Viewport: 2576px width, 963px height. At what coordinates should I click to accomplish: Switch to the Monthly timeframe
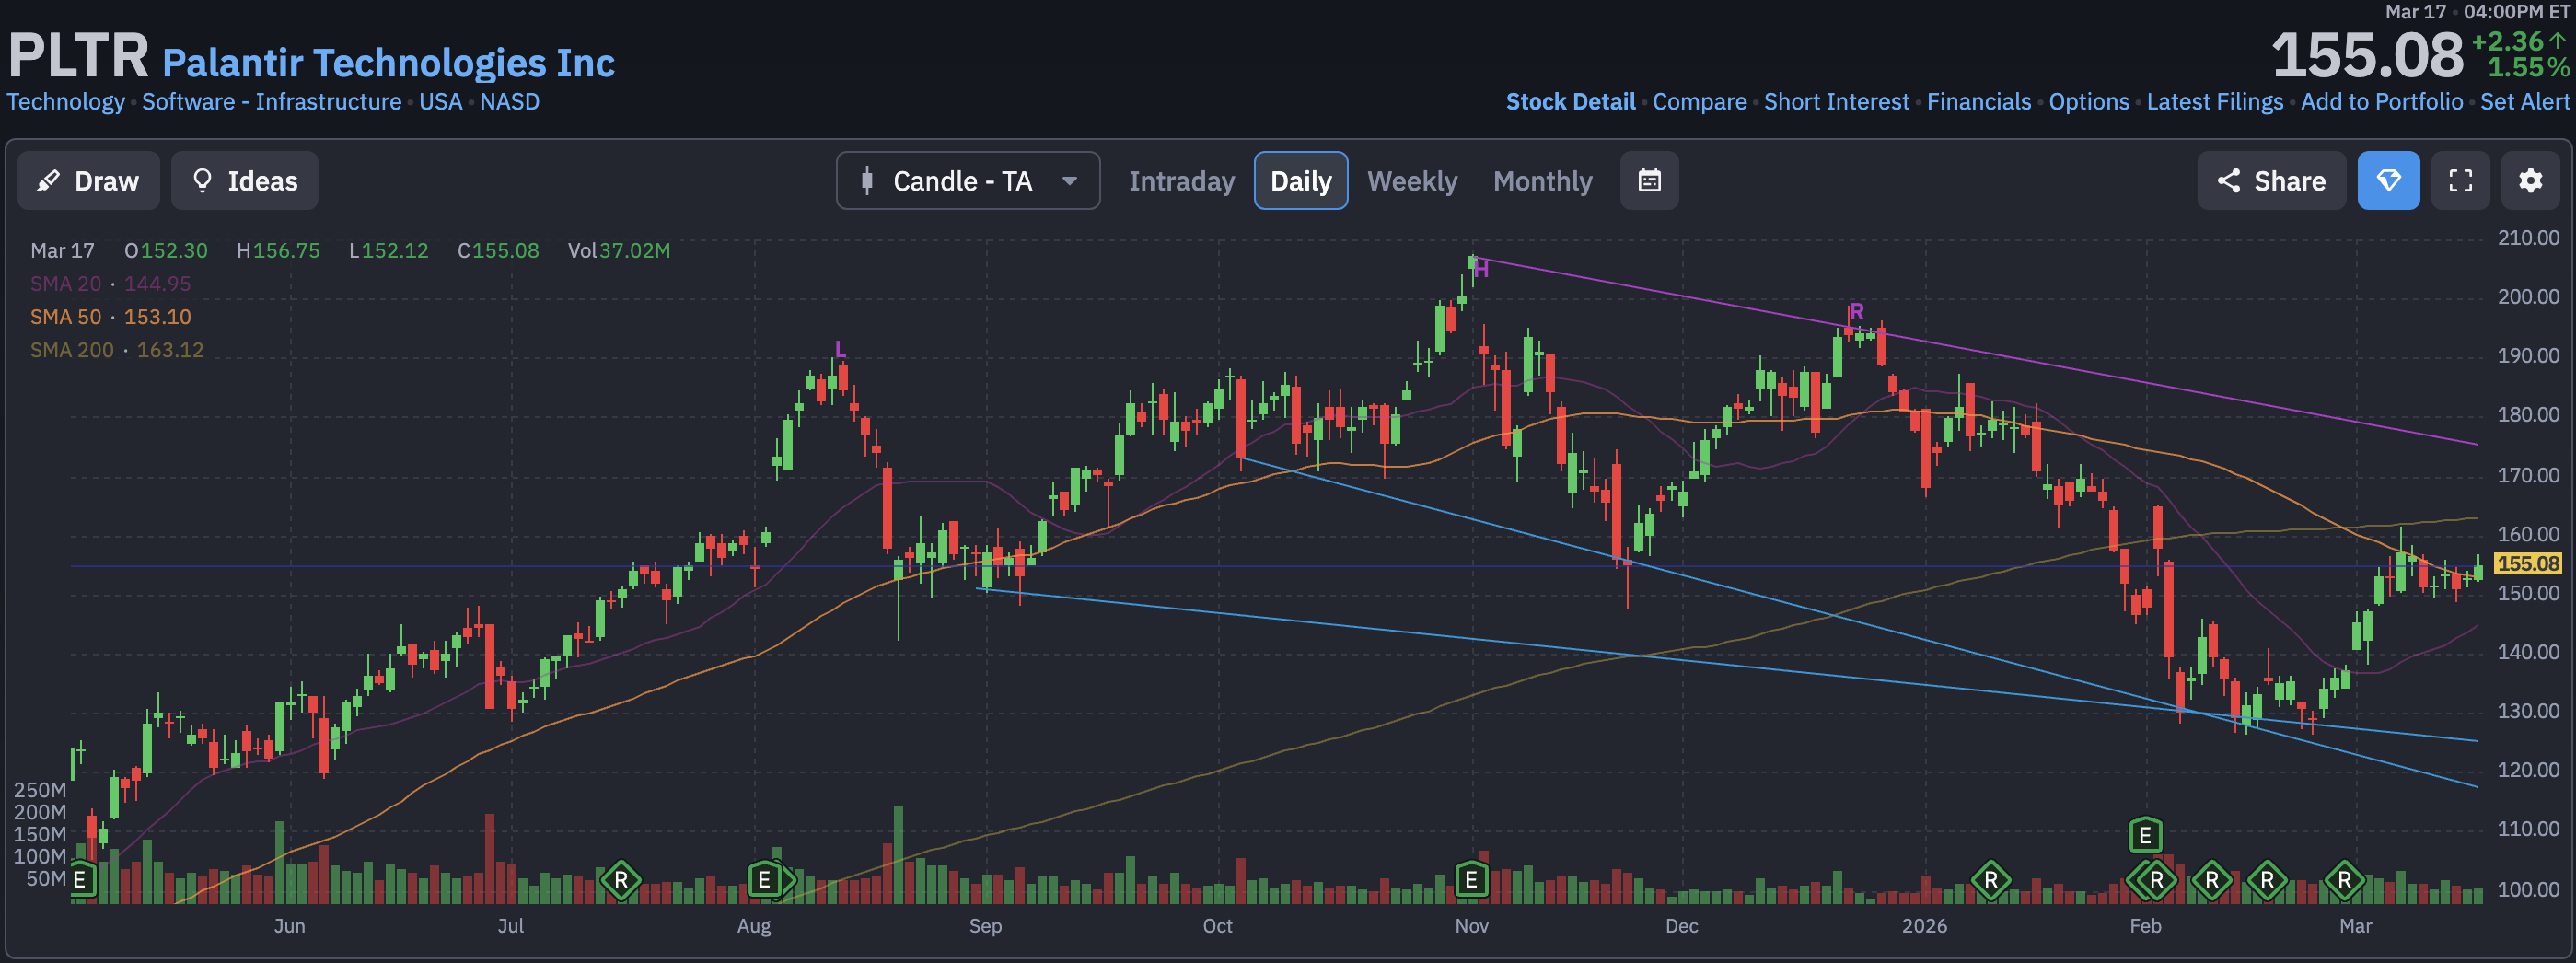tap(1542, 181)
